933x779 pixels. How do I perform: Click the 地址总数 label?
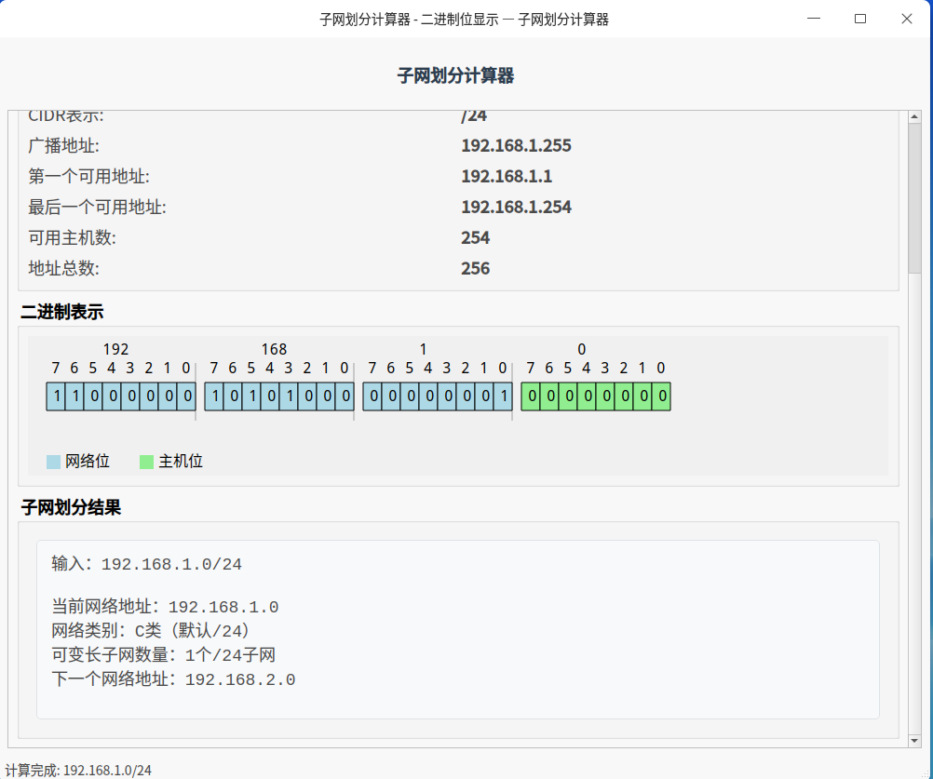pos(63,268)
